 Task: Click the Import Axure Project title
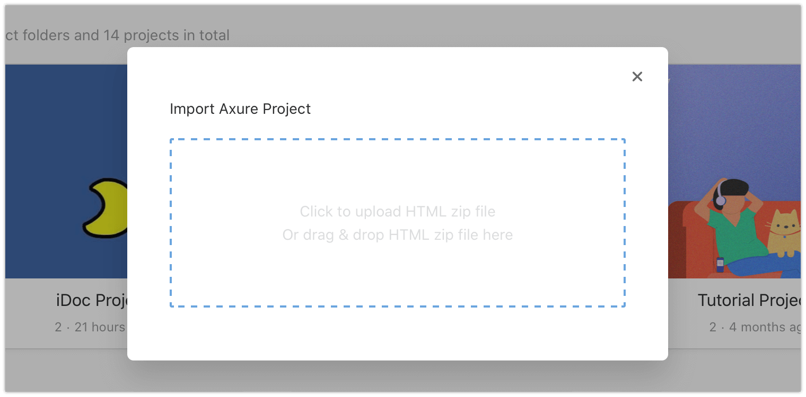pos(240,109)
